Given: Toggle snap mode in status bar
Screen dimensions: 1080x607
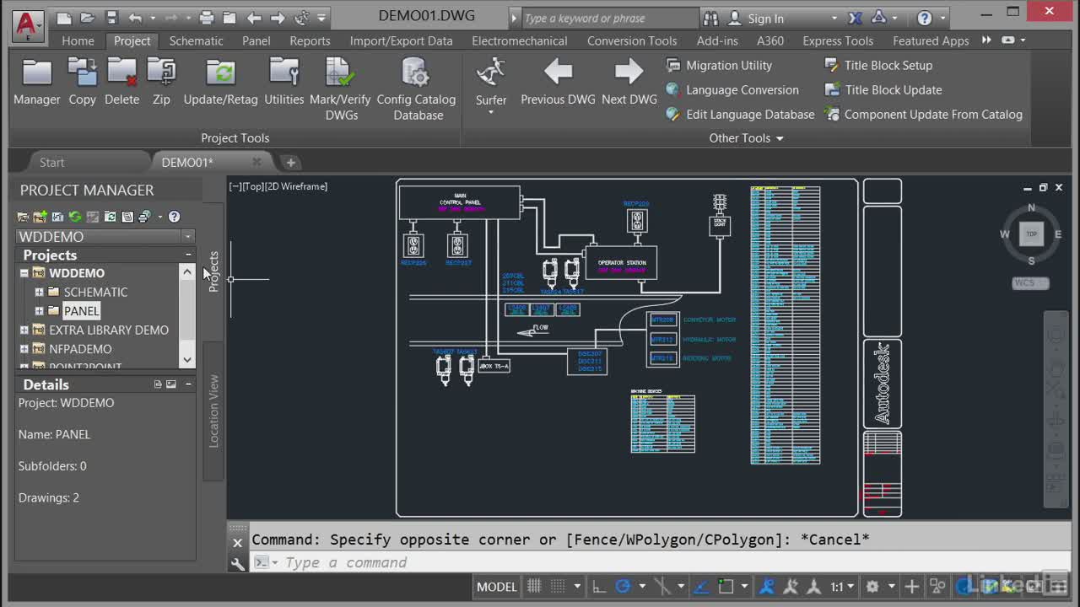Looking at the screenshot, I should 558,586.
